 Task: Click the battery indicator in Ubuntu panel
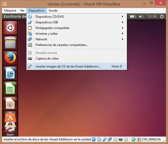click(133, 16)
